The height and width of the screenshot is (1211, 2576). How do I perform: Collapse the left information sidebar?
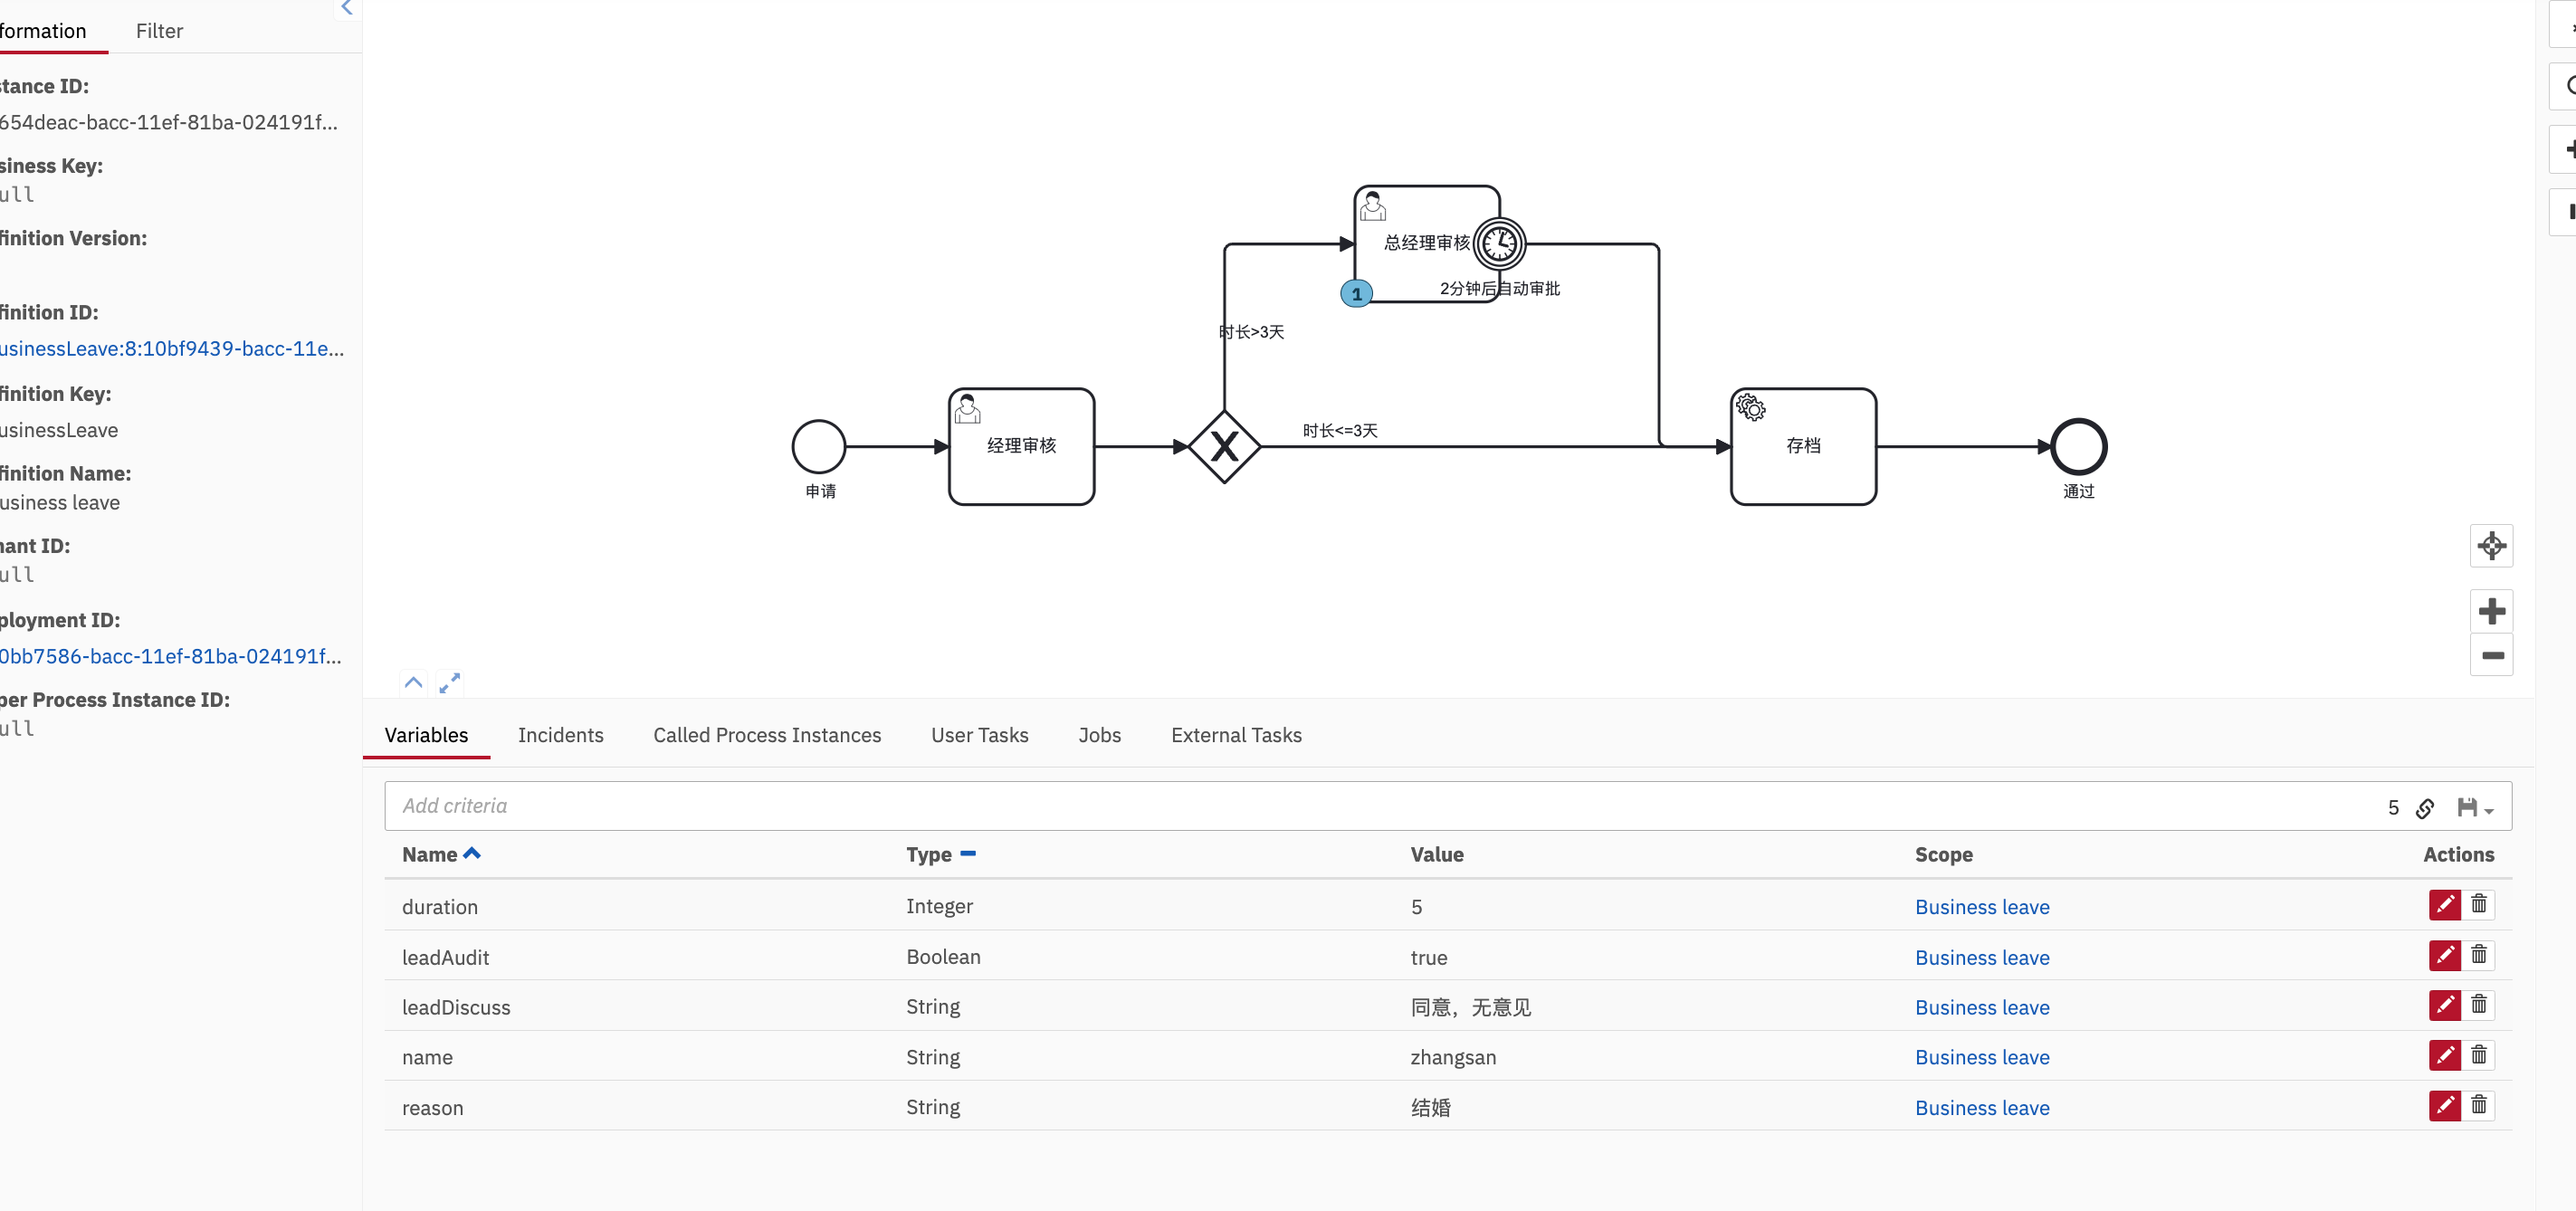click(x=347, y=8)
